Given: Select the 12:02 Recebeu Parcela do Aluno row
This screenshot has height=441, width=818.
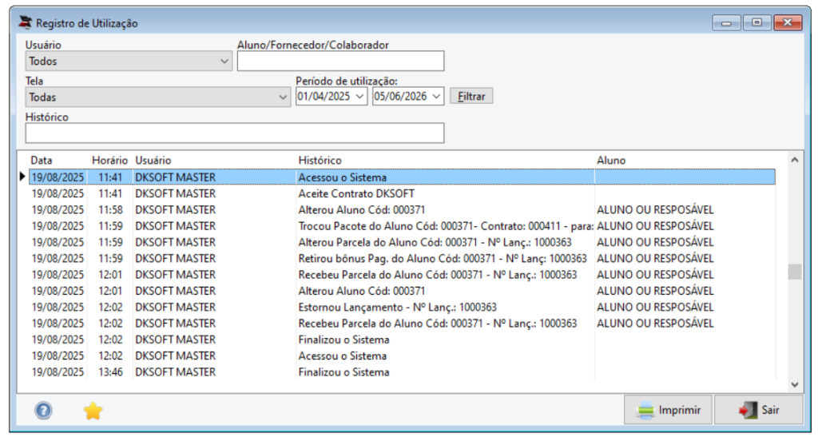Looking at the screenshot, I should [403, 323].
